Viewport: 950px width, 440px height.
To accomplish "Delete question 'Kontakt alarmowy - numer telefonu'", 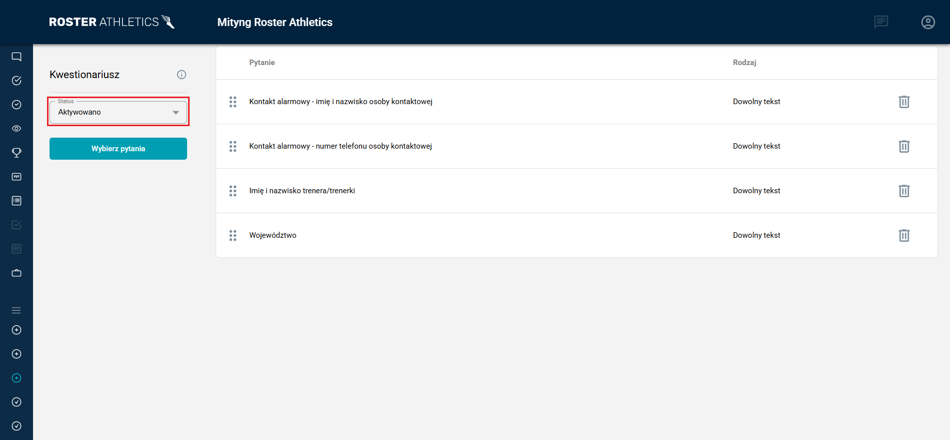I will click(x=904, y=146).
